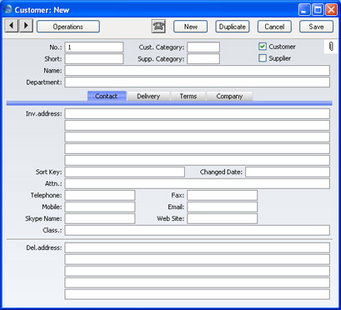This screenshot has width=341, height=310.
Task: Focus the Department input field
Action: (x=198, y=82)
